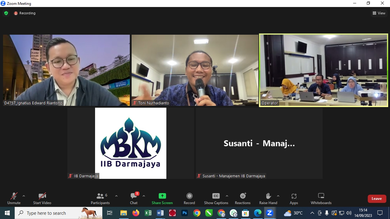Open Photoshop from the taskbar
390x219 pixels.
pyautogui.click(x=185, y=213)
